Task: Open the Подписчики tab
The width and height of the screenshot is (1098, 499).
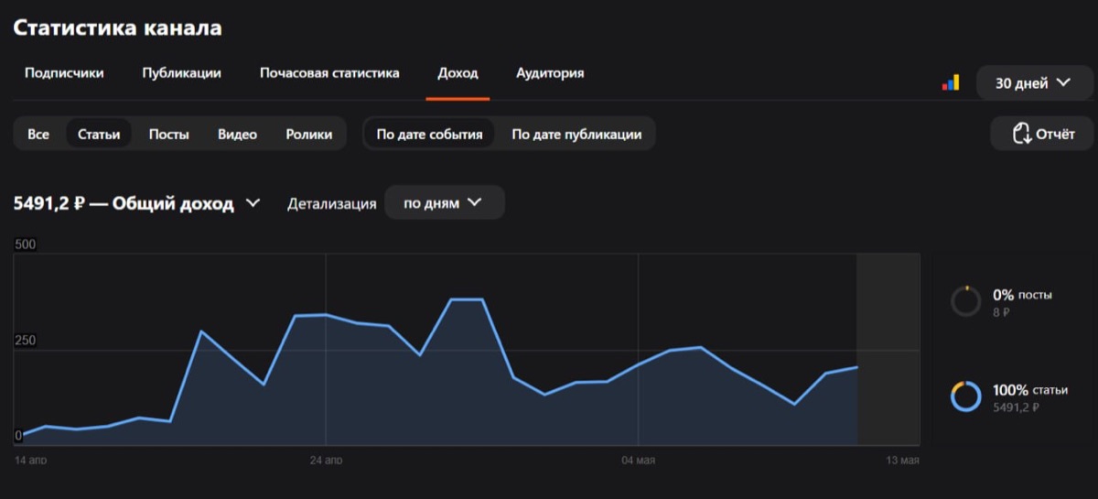Action: coord(64,73)
